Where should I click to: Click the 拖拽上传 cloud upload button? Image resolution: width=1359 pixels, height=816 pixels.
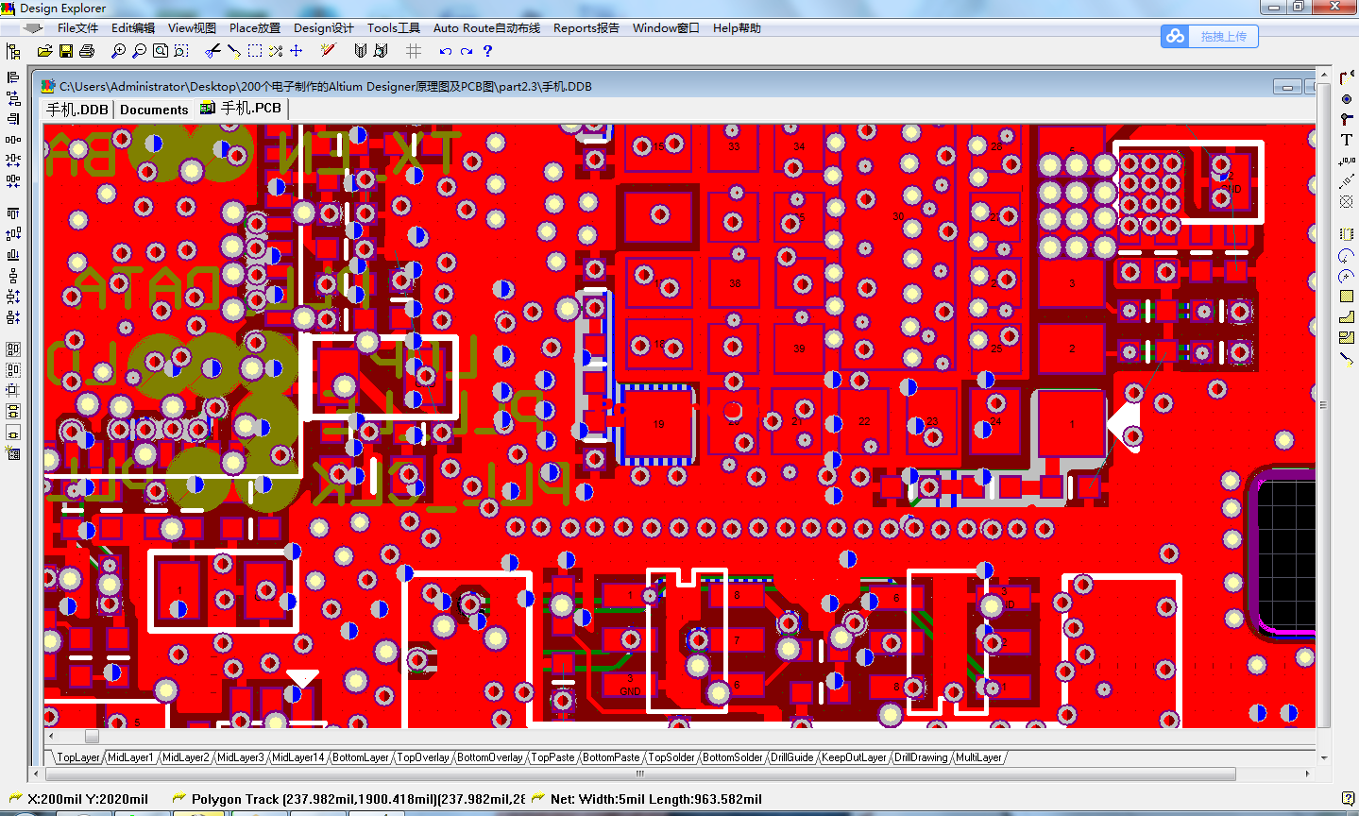[x=1210, y=37]
